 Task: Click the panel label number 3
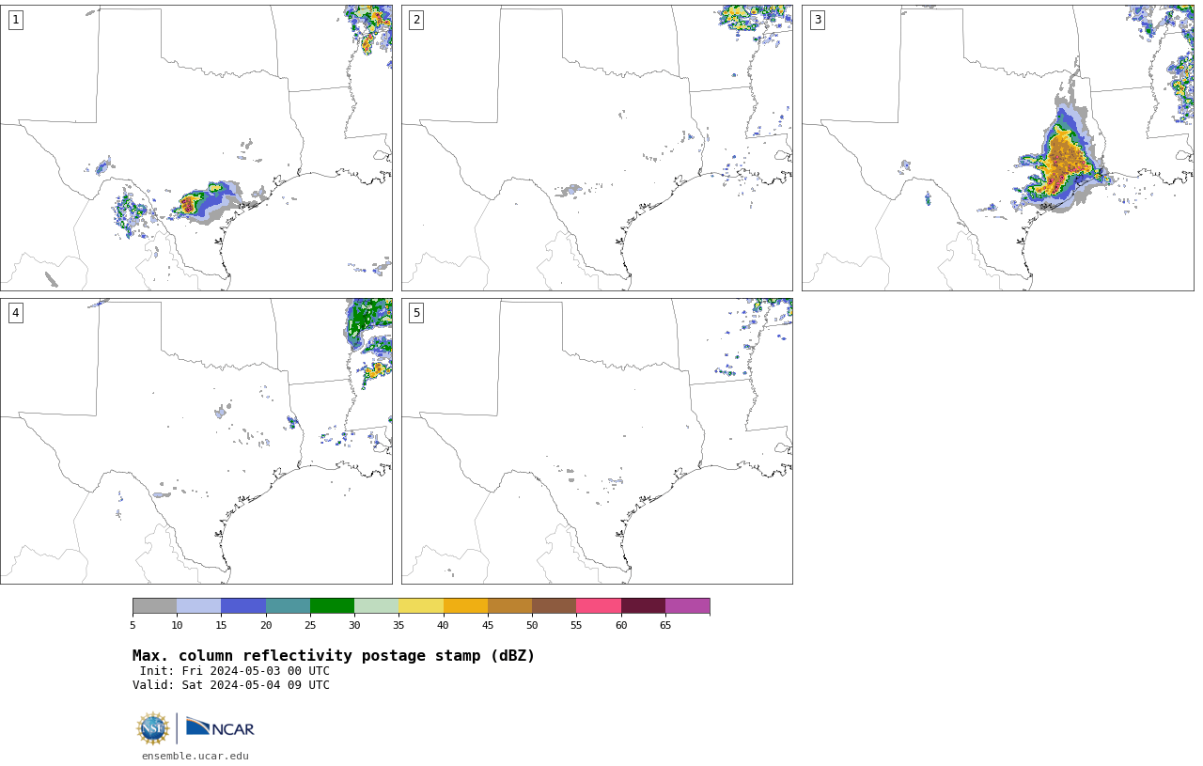pos(818,20)
